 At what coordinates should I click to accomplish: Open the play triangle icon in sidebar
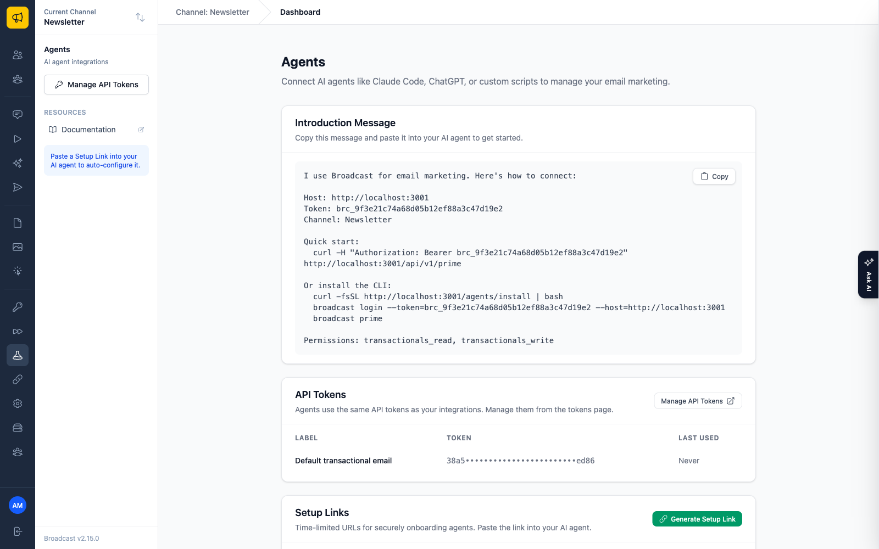pyautogui.click(x=18, y=139)
